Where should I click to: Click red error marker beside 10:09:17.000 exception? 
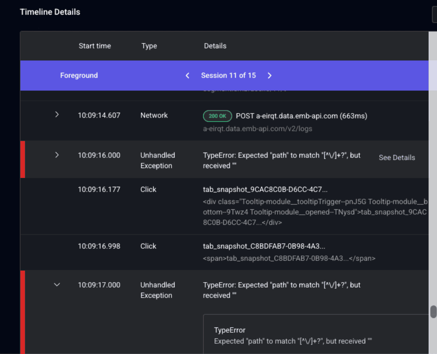[x=22, y=311]
